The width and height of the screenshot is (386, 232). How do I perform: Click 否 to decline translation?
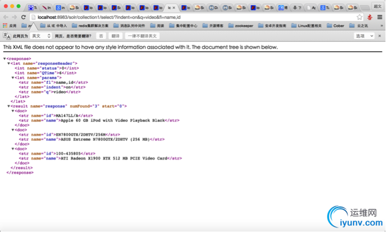tap(101, 36)
